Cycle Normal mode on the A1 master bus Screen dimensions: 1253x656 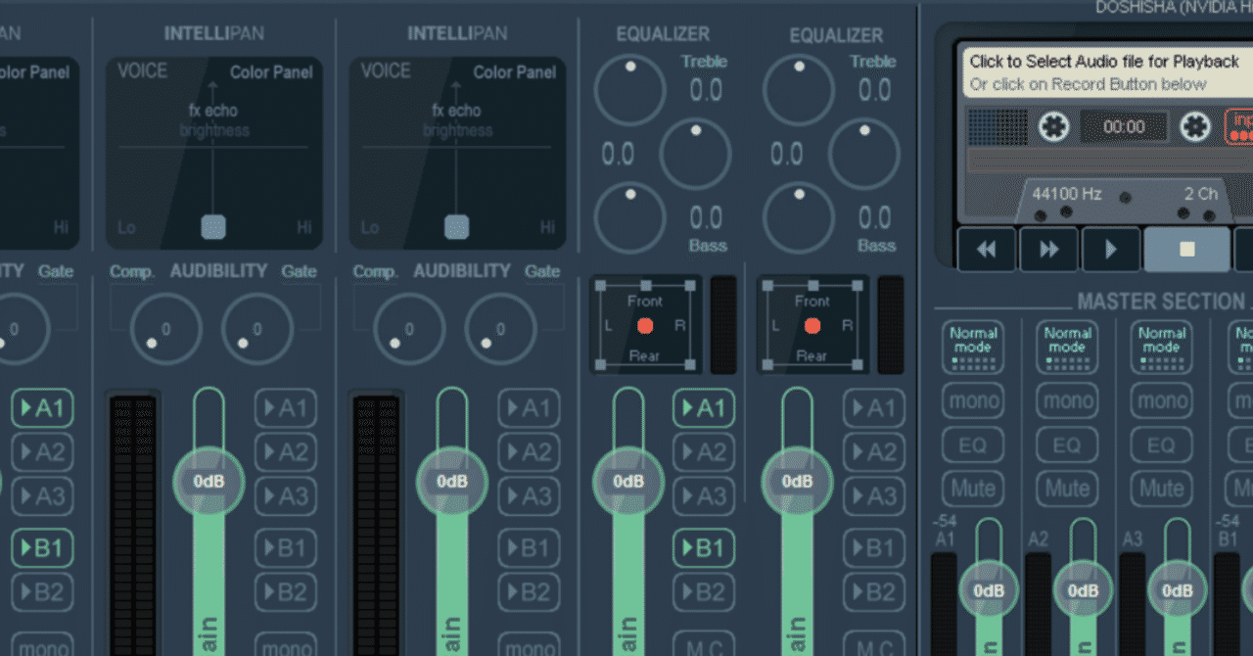click(973, 348)
